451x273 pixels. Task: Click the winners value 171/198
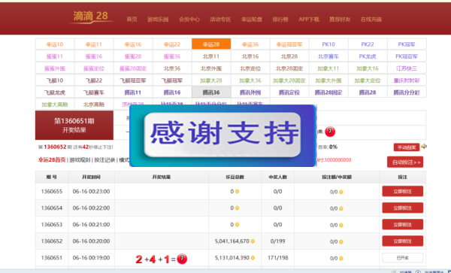click(x=277, y=258)
